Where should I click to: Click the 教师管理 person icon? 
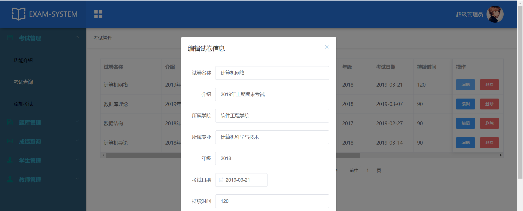click(10, 179)
